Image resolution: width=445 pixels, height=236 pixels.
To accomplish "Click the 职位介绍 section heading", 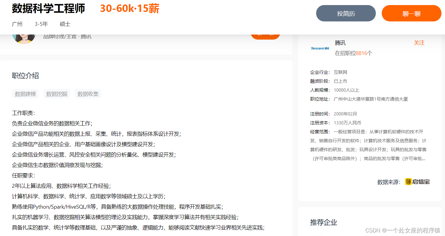I will (25, 76).
